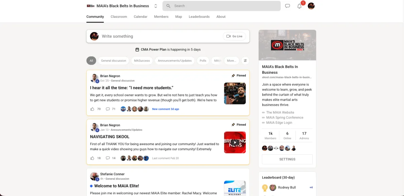Open the notifications bell

click(x=299, y=6)
